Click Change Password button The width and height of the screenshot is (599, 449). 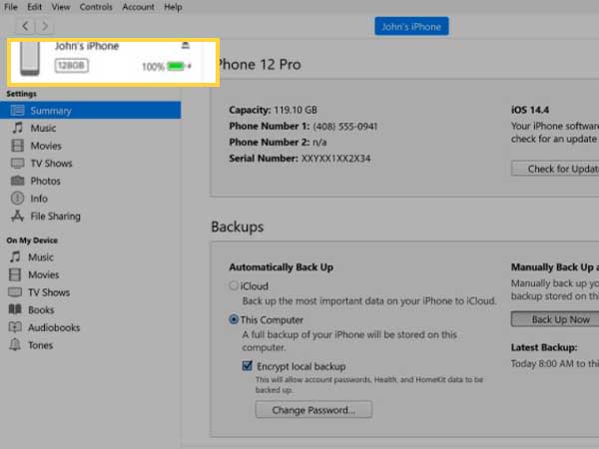313,410
